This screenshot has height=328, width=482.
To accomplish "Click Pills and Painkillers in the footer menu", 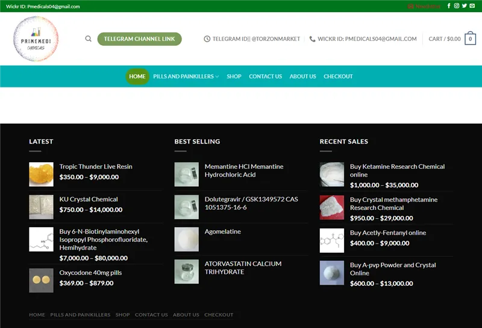I will [80, 315].
